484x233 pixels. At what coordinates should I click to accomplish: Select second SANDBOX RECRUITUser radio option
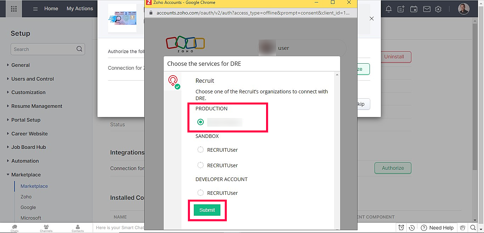[x=201, y=165]
